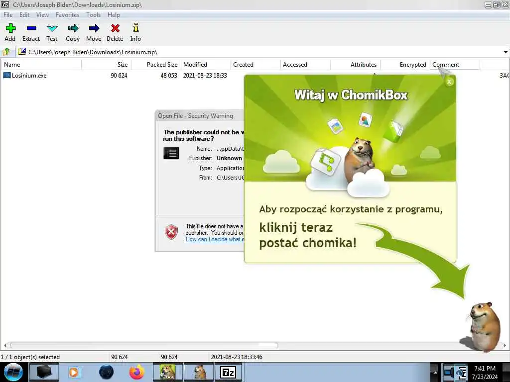Click the application file icon in Security Warning
This screenshot has width=510, height=382.
click(171, 153)
